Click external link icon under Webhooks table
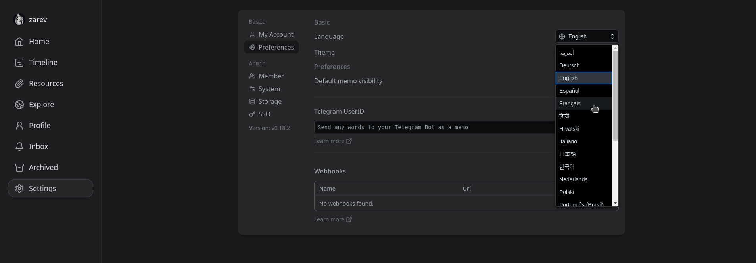Screen dimensions: 756x263 tap(349, 219)
